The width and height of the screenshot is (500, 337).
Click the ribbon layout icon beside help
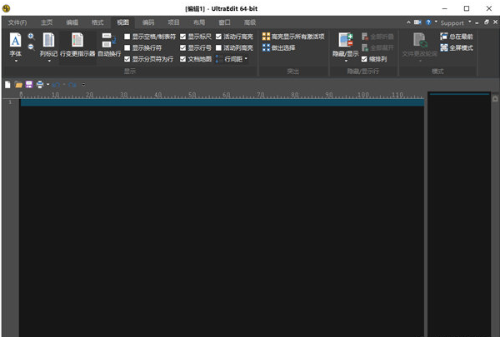417,22
